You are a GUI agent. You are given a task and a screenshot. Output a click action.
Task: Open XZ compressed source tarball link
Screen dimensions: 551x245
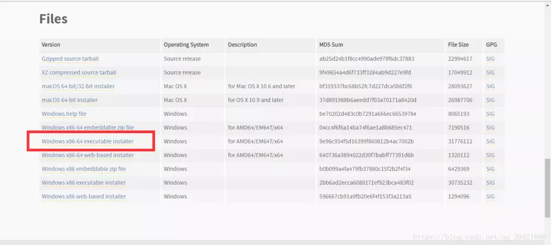pyautogui.click(x=79, y=72)
